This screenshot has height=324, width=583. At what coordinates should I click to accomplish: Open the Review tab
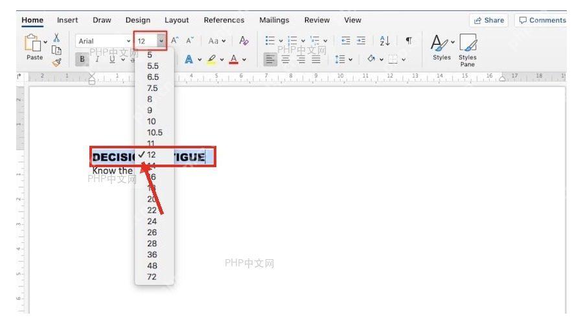(317, 20)
